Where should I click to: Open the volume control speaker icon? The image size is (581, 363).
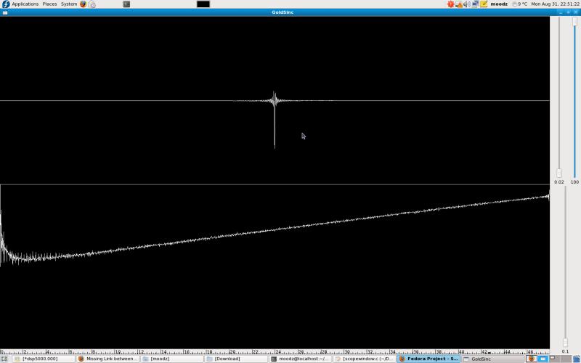tap(468, 4)
